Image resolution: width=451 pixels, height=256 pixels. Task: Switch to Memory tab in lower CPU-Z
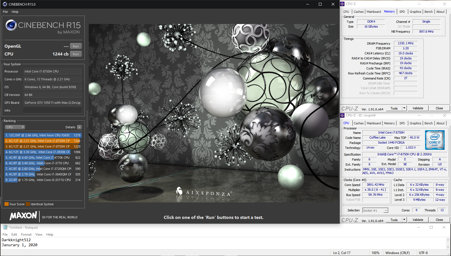[x=389, y=123]
